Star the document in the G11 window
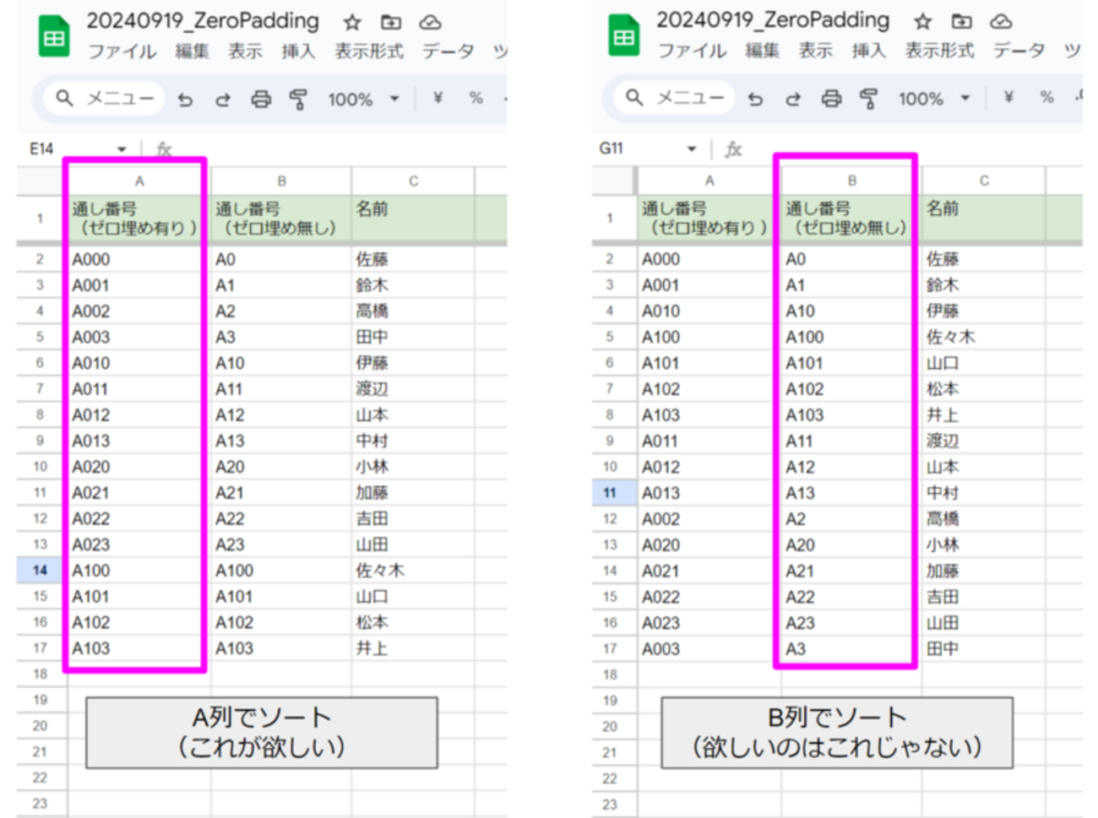Viewport: 1098px width, 818px height. coord(922,21)
